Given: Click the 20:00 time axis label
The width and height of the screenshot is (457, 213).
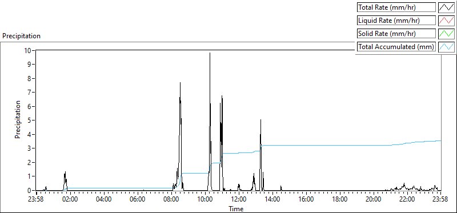Looking at the screenshot, I should (x=374, y=200).
